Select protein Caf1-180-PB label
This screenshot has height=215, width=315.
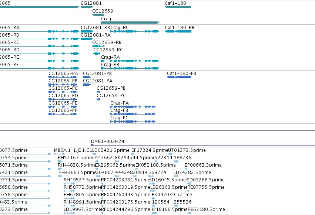coord(181,74)
